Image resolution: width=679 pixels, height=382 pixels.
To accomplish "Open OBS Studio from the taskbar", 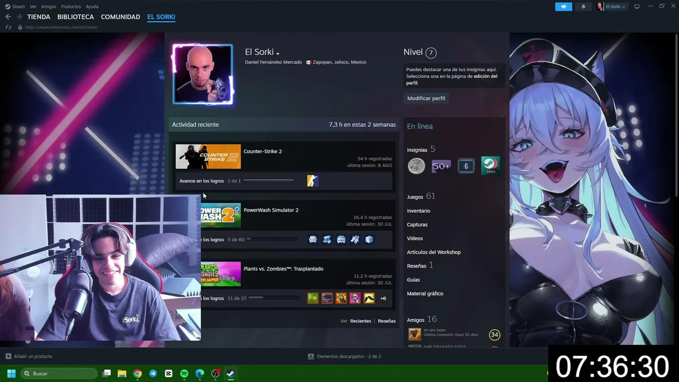I will [215, 374].
